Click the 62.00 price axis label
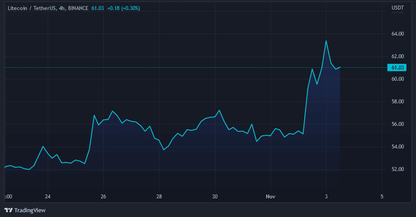 tap(398, 56)
